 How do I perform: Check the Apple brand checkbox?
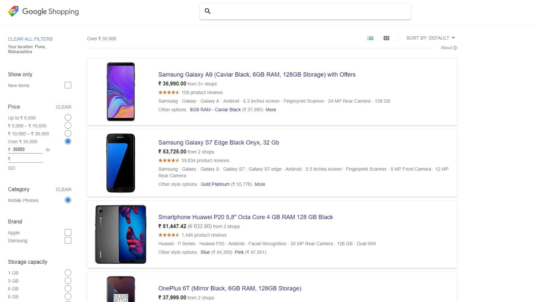pyautogui.click(x=68, y=232)
